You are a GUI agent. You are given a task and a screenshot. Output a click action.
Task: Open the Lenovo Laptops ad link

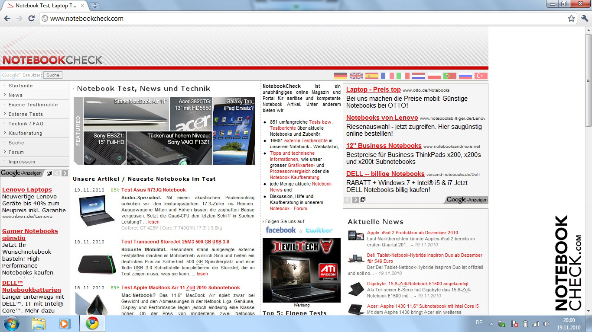point(27,189)
